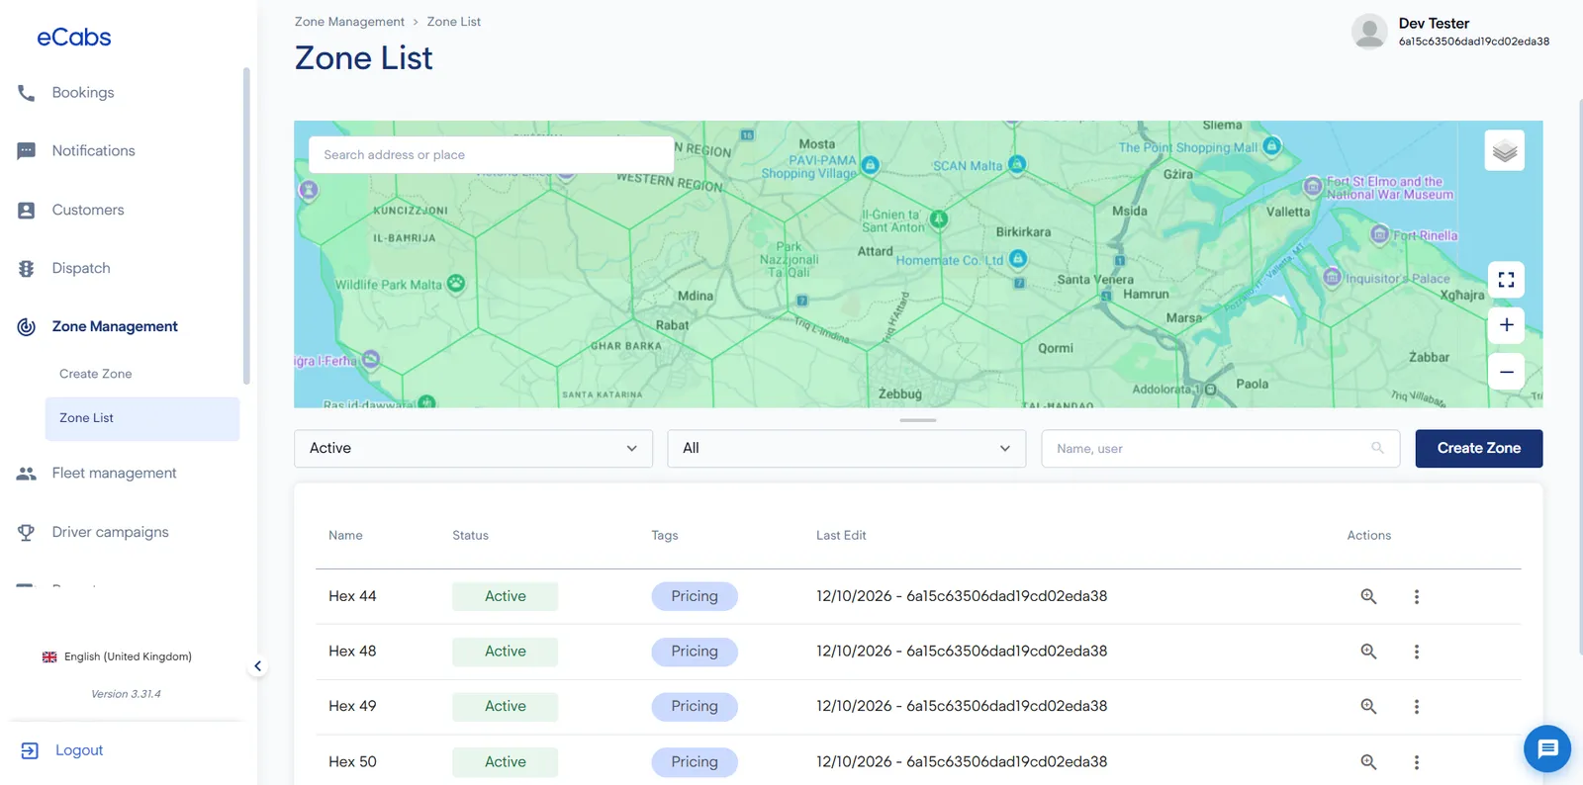
Task: Click the PAVI-PAMA Shopping Village marker
Action: click(x=870, y=165)
